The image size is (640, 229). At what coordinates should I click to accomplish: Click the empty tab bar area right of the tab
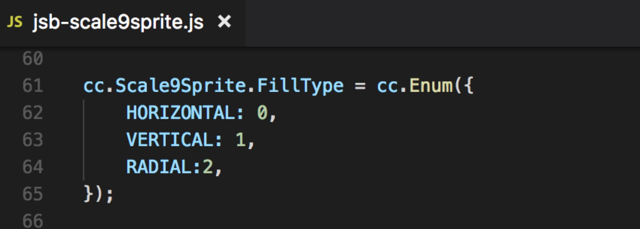point(440,23)
